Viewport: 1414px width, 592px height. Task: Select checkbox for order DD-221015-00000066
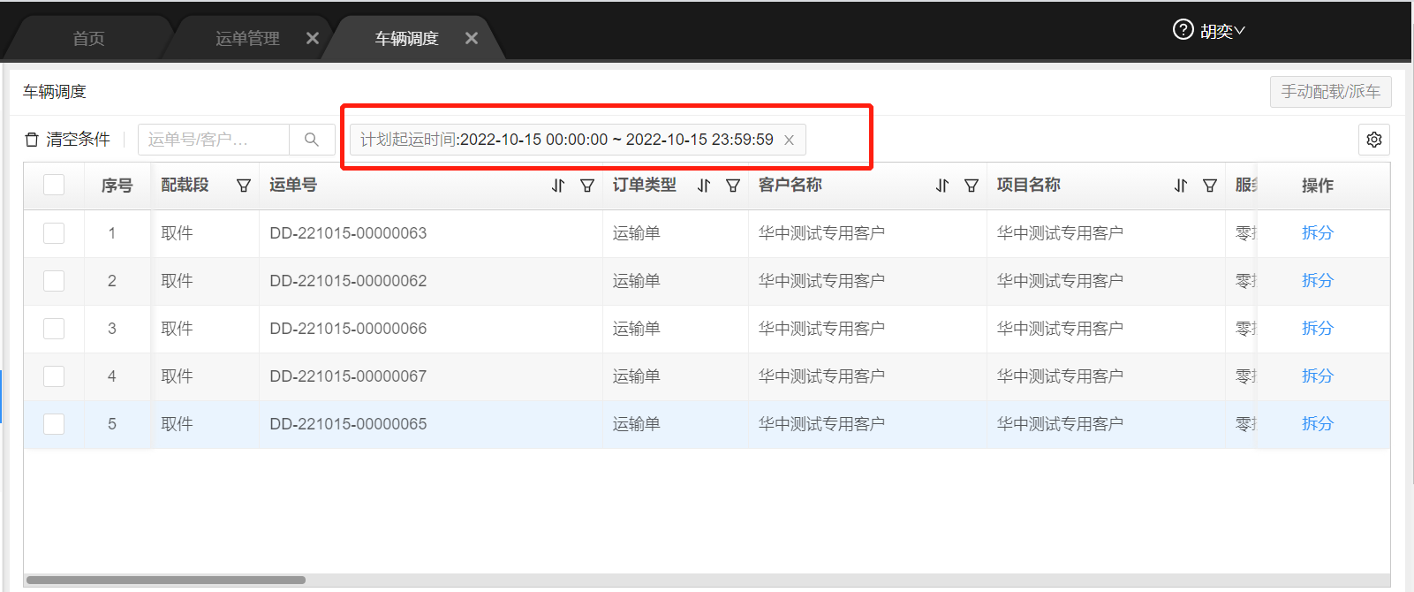[54, 329]
